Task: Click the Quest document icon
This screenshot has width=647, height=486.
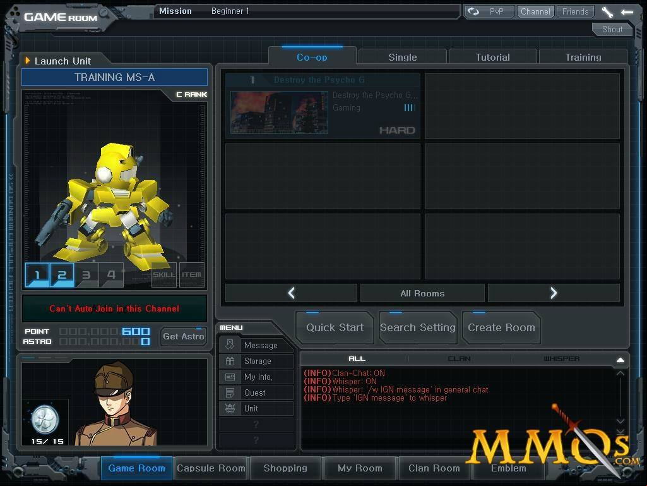Action: click(230, 392)
